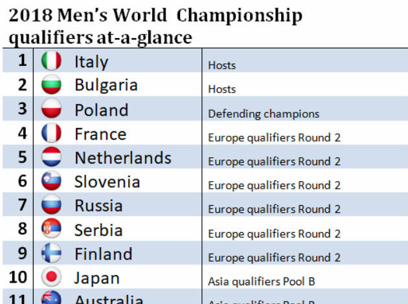Click the Netherlands flag icon
This screenshot has width=408, height=304.
pos(51,158)
